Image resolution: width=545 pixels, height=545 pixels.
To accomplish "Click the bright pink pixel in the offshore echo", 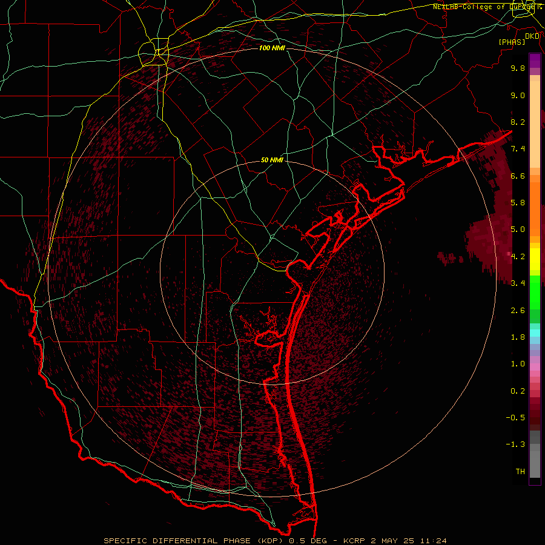I will (x=509, y=254).
